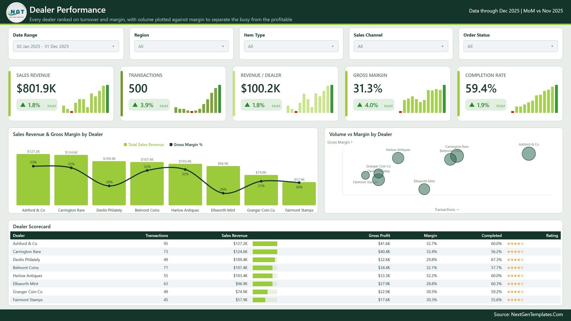
Task: Expand the Order Status filter dropdown
Action: 511,46
